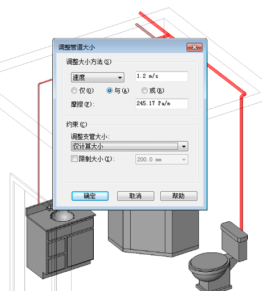Open the 200.0 mm size limit dropdown
262x291 pixels.
tap(161, 159)
